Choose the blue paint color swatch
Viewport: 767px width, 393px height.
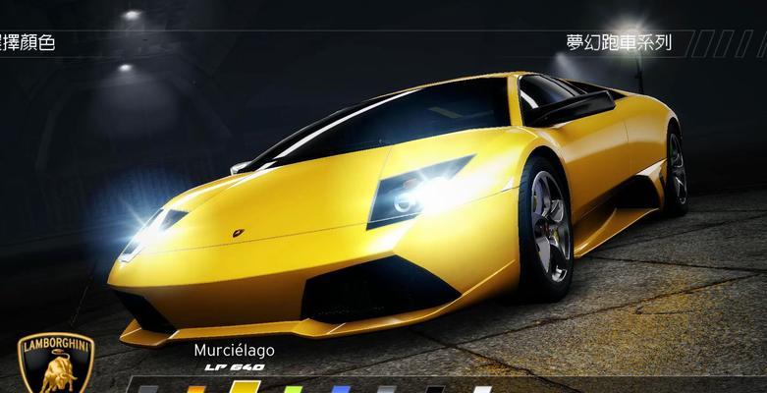[x=341, y=390]
